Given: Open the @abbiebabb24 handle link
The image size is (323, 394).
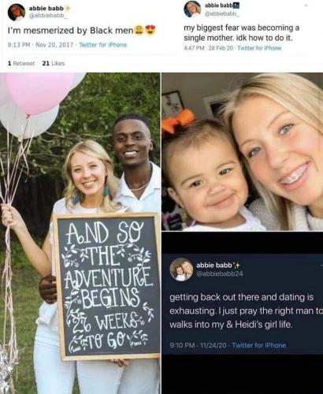Looking at the screenshot, I should click(220, 273).
